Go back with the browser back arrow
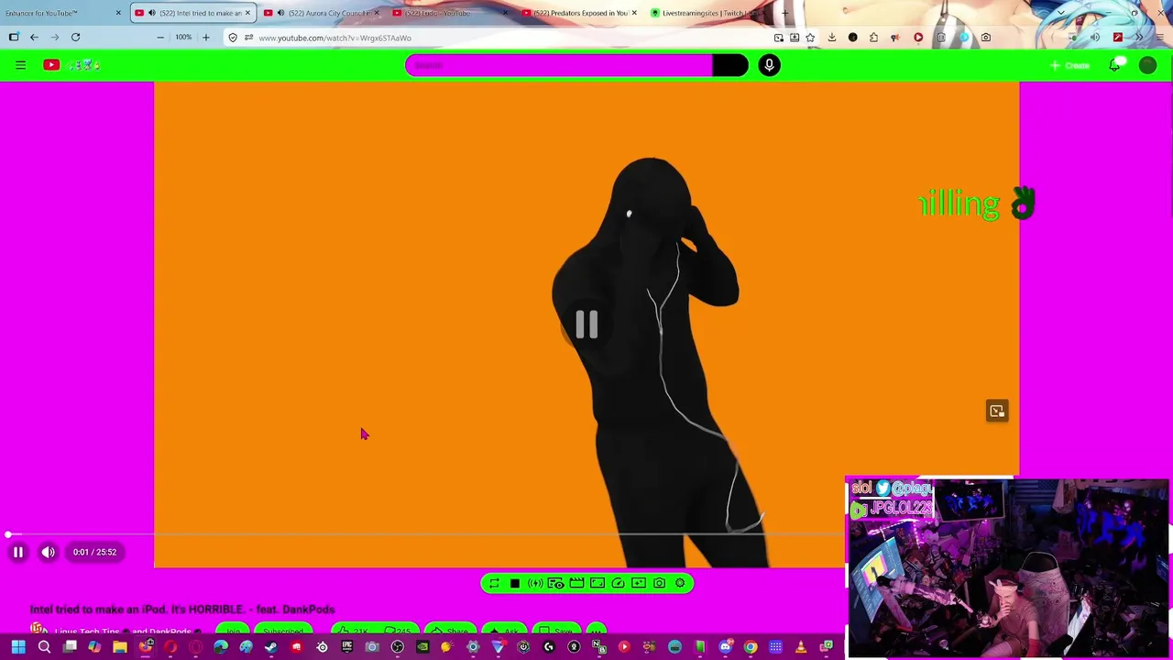This screenshot has width=1173, height=660. click(34, 38)
